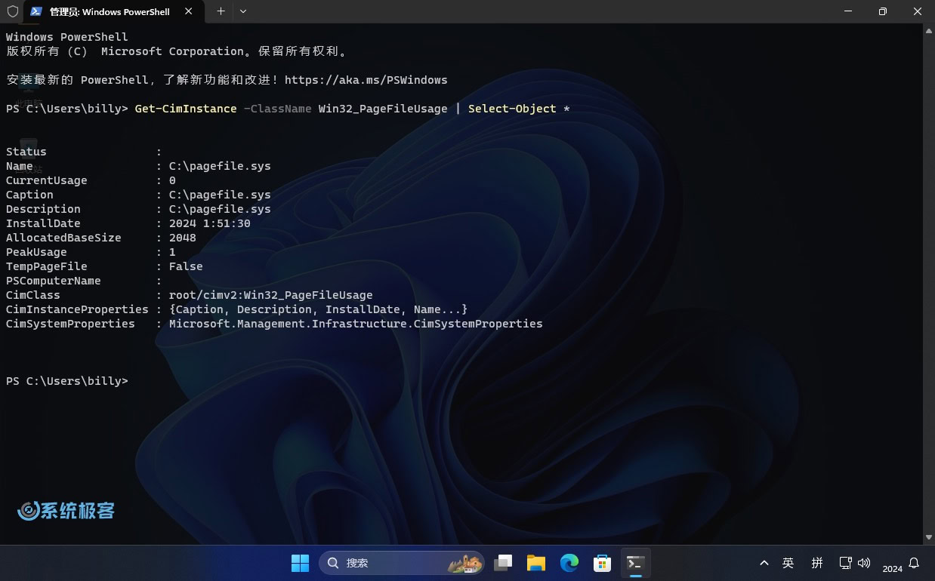935x581 pixels.
Task: Restore down the PowerShell window
Action: (883, 11)
